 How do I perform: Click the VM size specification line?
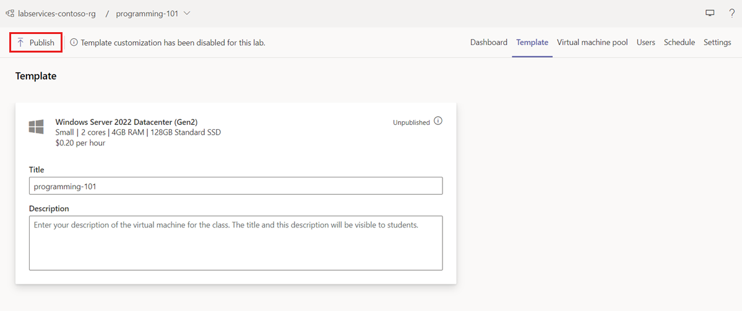tap(138, 132)
